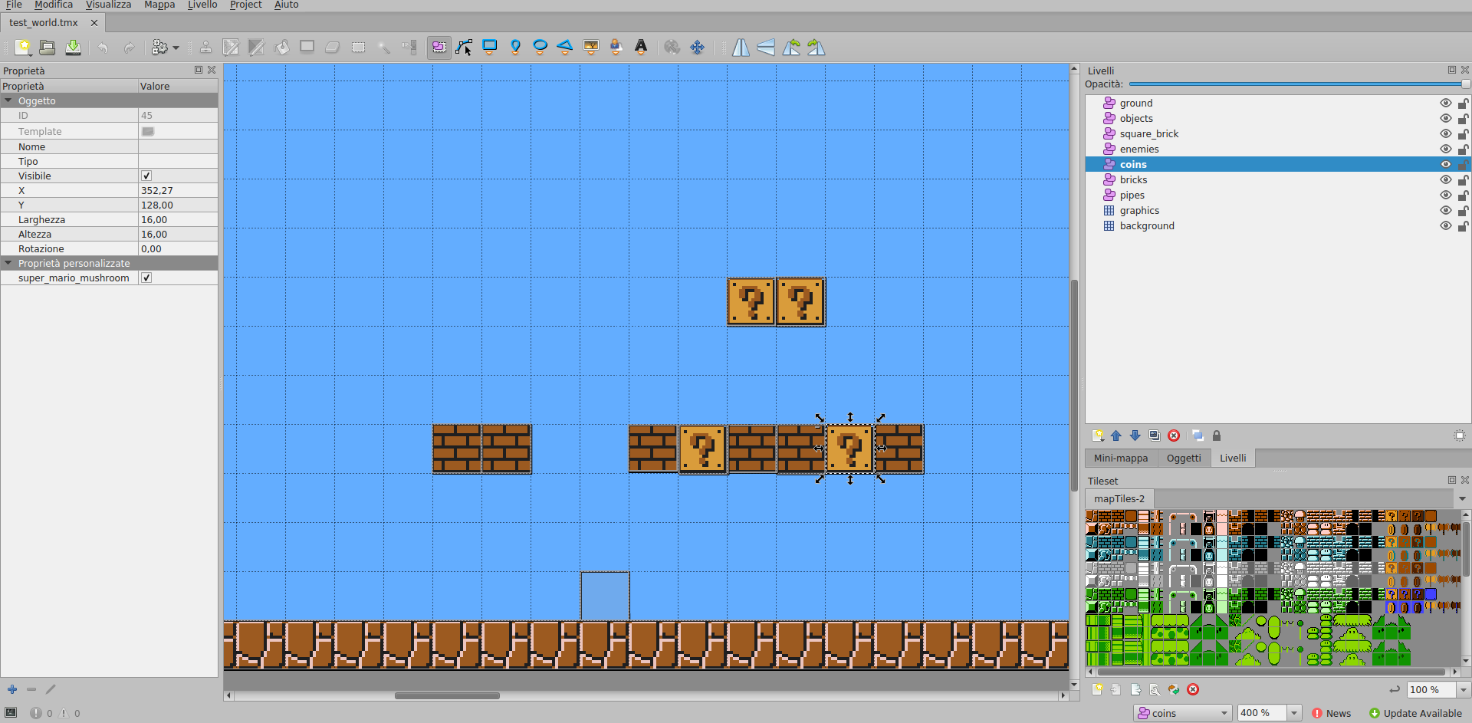Click the layer Opacità slider

(1299, 84)
